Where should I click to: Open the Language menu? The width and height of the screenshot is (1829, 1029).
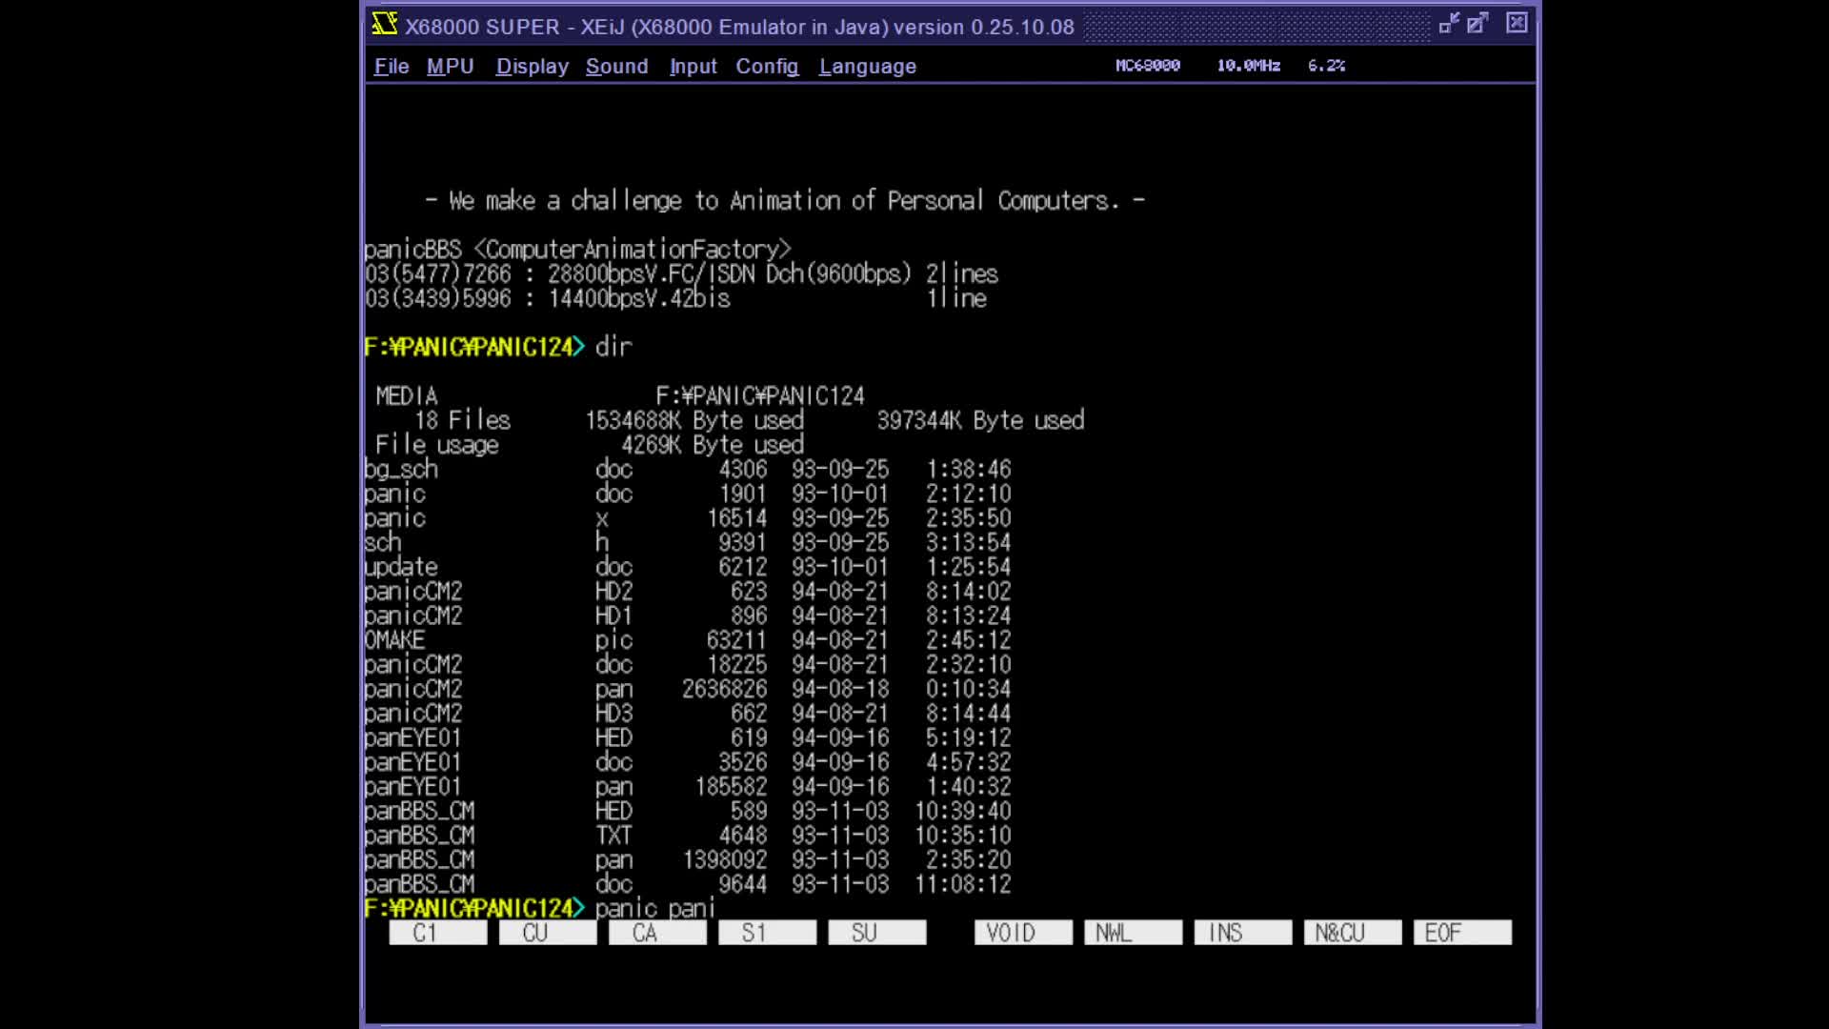pyautogui.click(x=867, y=67)
